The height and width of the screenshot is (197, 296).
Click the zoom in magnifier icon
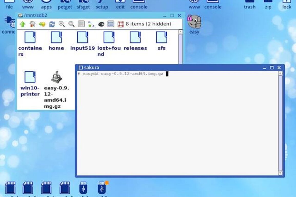click(x=62, y=24)
